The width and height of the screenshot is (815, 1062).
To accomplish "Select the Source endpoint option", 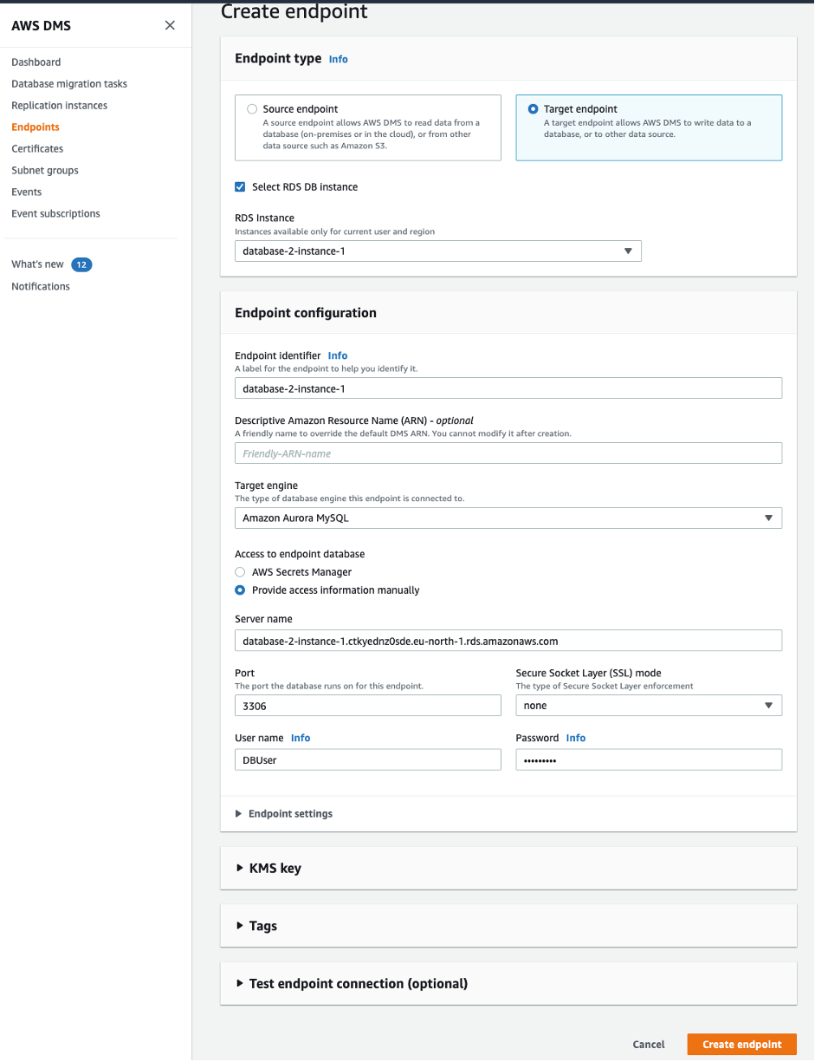I will tap(252, 108).
